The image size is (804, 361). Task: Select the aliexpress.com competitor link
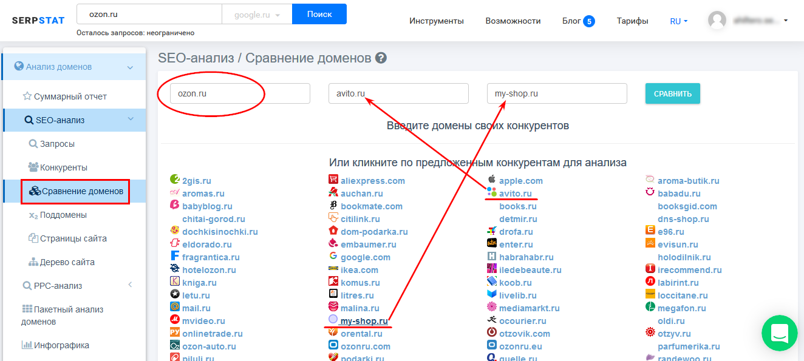pos(372,181)
